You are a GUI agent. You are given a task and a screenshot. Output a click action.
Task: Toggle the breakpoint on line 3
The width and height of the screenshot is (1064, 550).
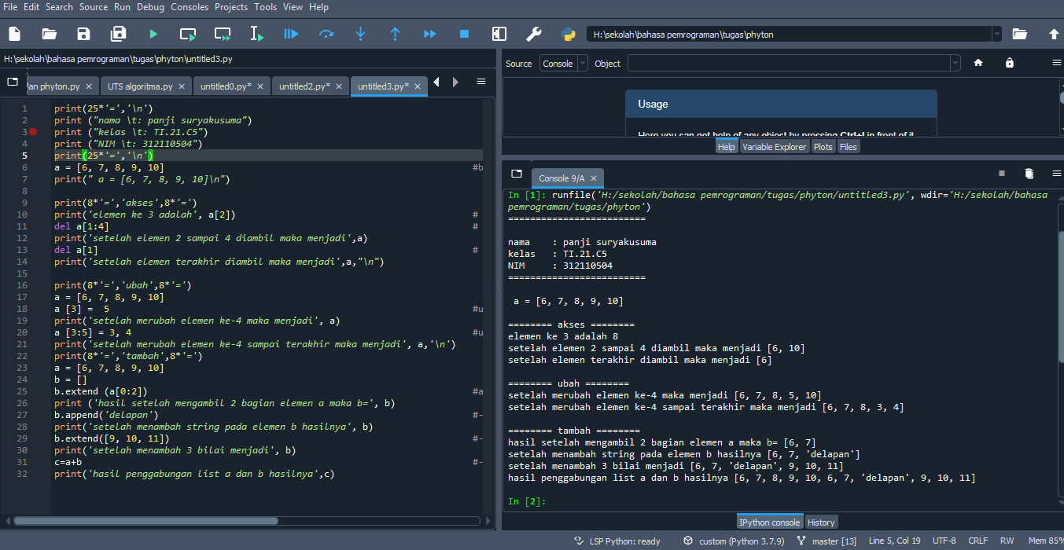pyautogui.click(x=33, y=132)
